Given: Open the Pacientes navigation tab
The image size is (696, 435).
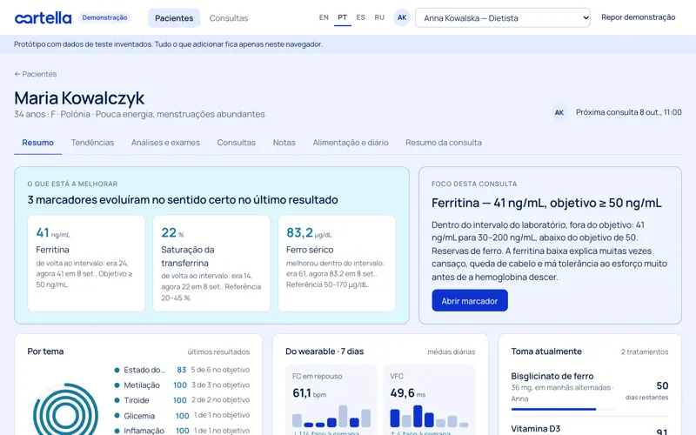Looking at the screenshot, I should [x=174, y=18].
